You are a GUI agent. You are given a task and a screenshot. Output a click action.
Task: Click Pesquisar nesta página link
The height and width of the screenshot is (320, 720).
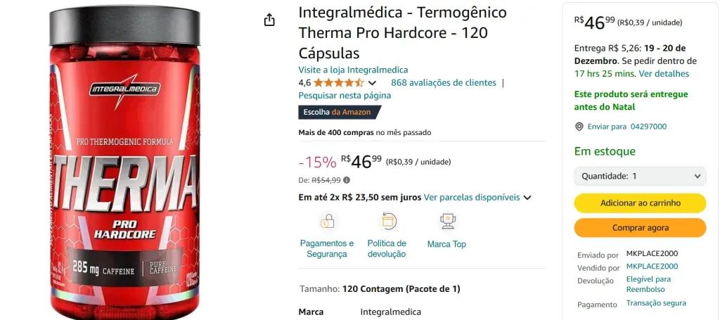[x=345, y=95]
